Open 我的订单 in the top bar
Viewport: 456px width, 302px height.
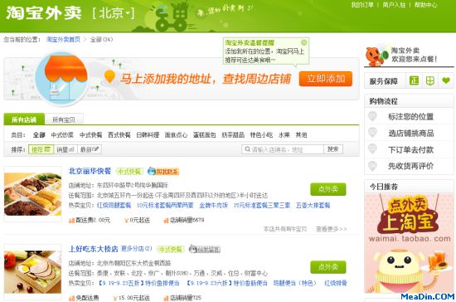(362, 5)
